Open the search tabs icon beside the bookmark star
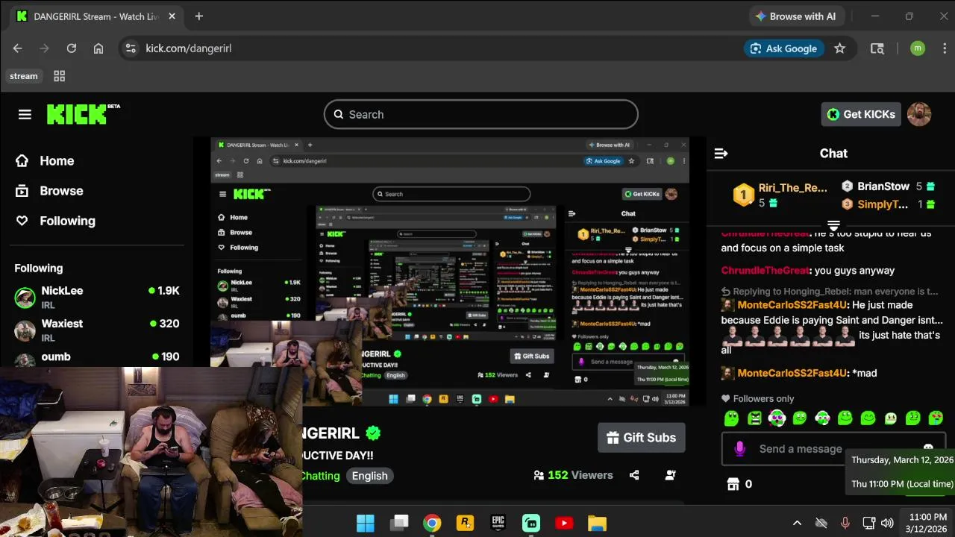Viewport: 955px width, 537px height. [x=877, y=48]
